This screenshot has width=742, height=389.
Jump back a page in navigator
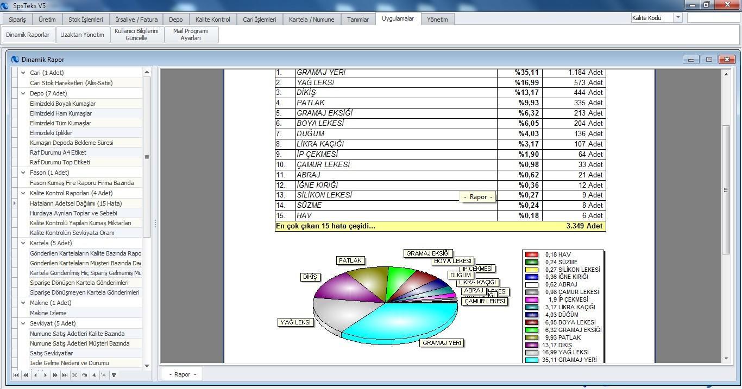26,375
